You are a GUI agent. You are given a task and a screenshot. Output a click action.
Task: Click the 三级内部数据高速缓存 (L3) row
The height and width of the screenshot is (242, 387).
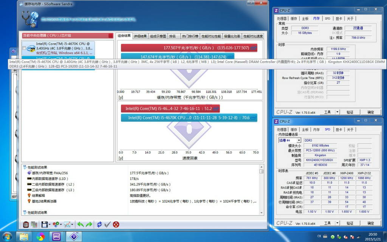(x=51, y=190)
